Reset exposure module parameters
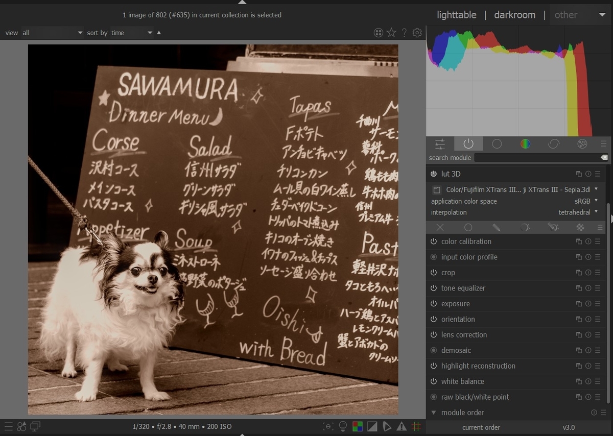 click(588, 304)
